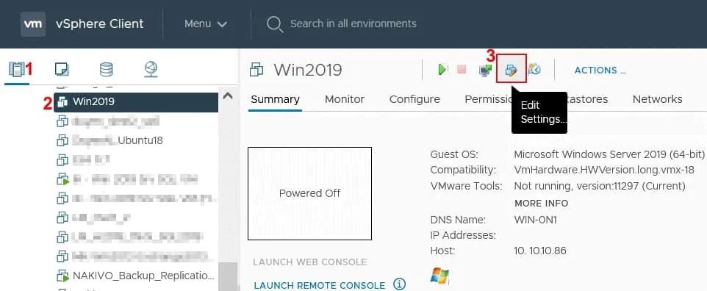Open the ACTIONS dropdown menu
Screen dimensions: 707x291
click(600, 70)
